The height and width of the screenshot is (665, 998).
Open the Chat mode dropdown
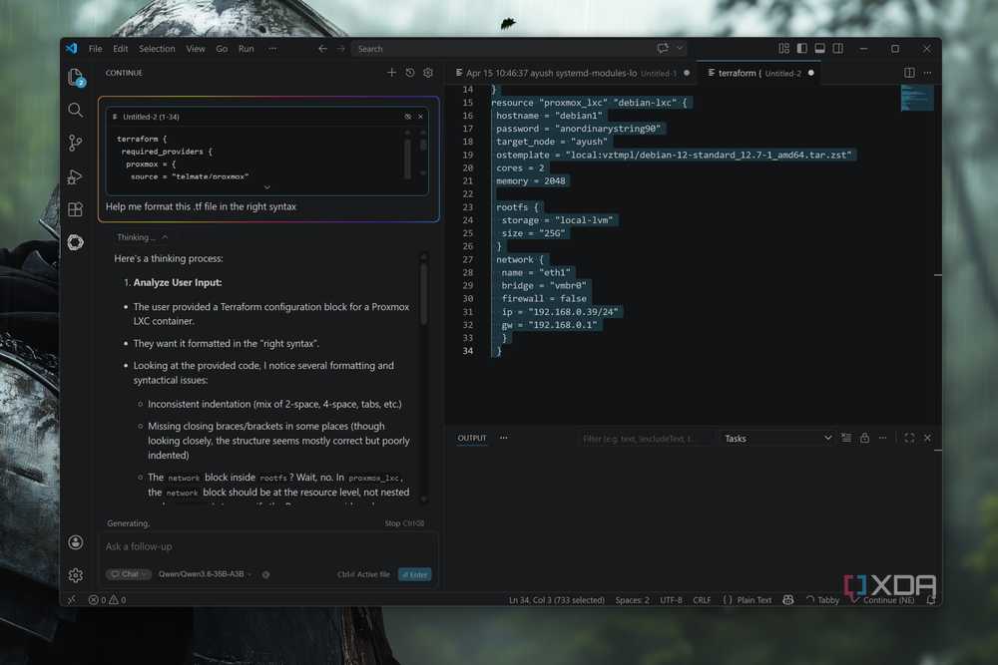(x=129, y=574)
